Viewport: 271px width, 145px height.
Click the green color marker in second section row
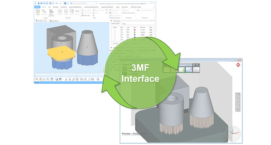click(134, 32)
